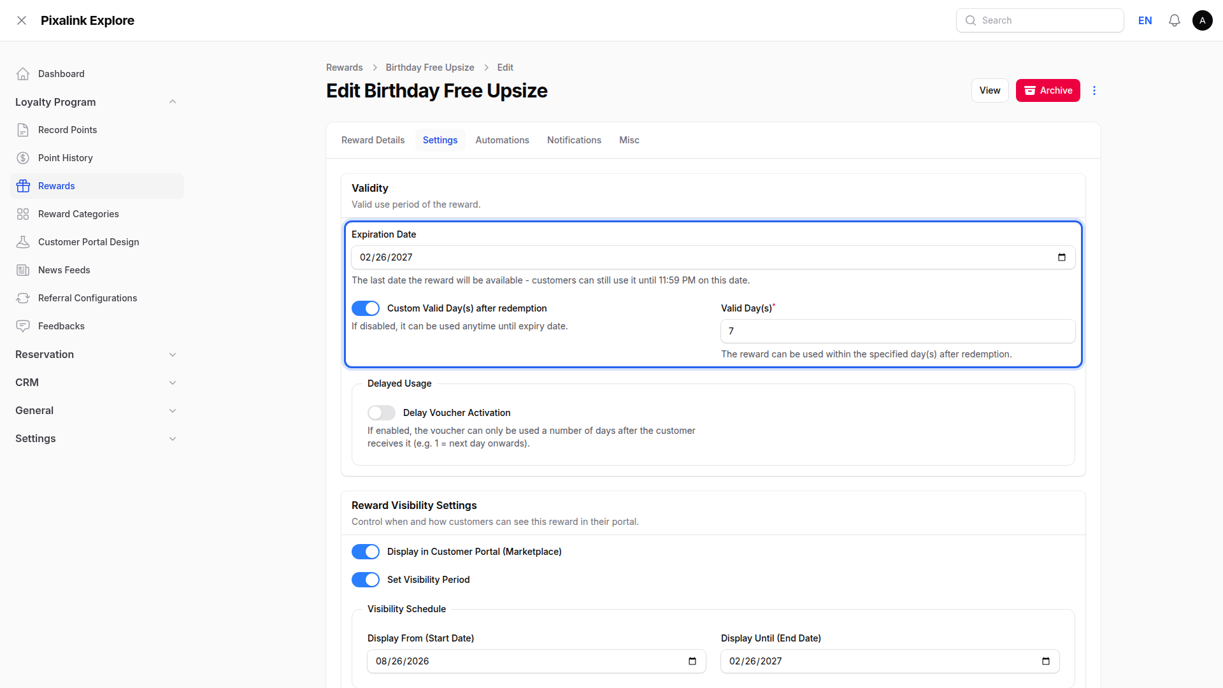Open the three-dot more options menu

point(1094,90)
